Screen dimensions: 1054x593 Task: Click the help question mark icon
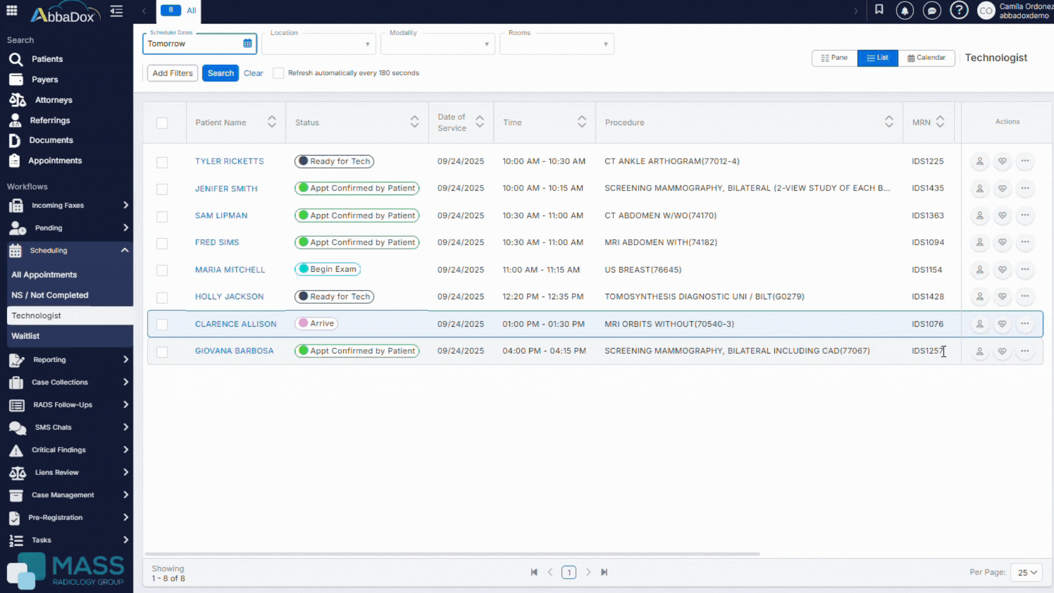coord(958,10)
